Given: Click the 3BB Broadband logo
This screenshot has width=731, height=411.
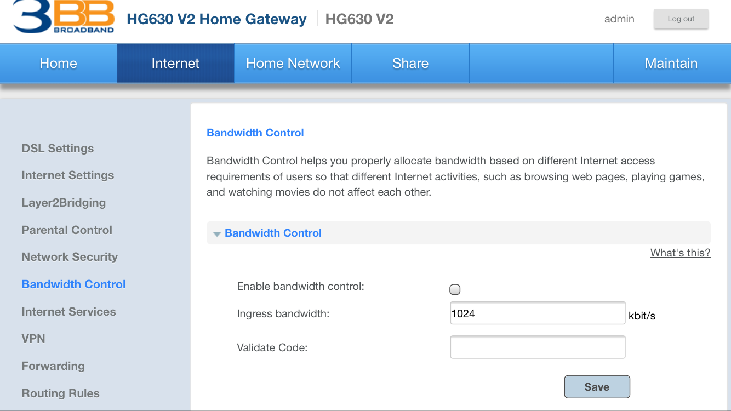Looking at the screenshot, I should click(x=64, y=17).
